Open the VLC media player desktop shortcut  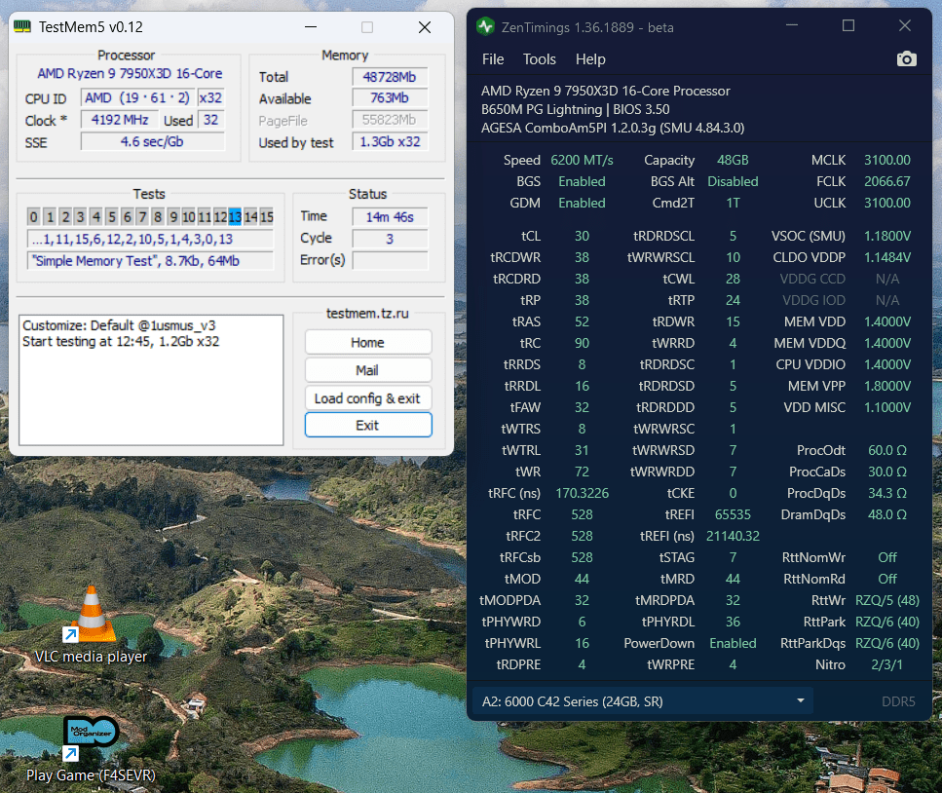click(91, 623)
